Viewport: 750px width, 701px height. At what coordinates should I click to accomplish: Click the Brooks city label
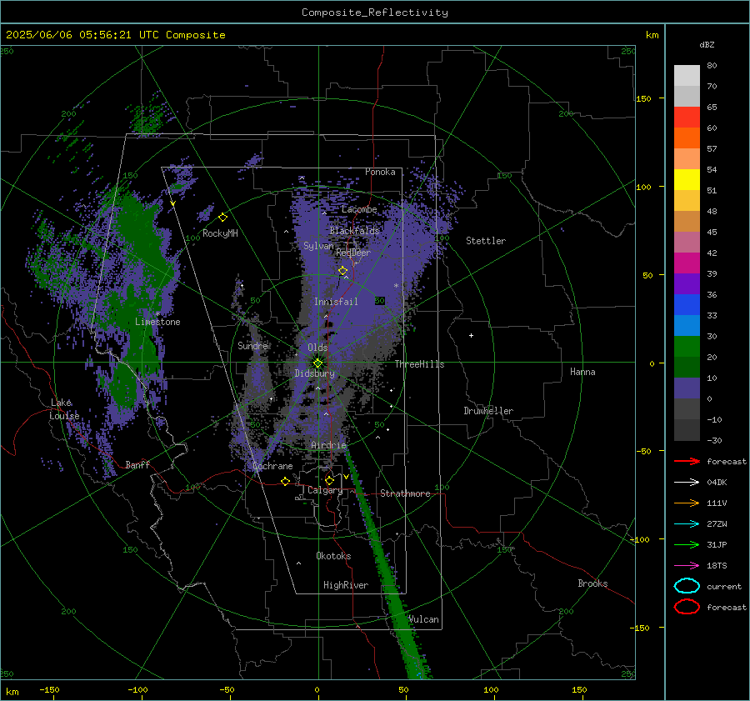(592, 583)
